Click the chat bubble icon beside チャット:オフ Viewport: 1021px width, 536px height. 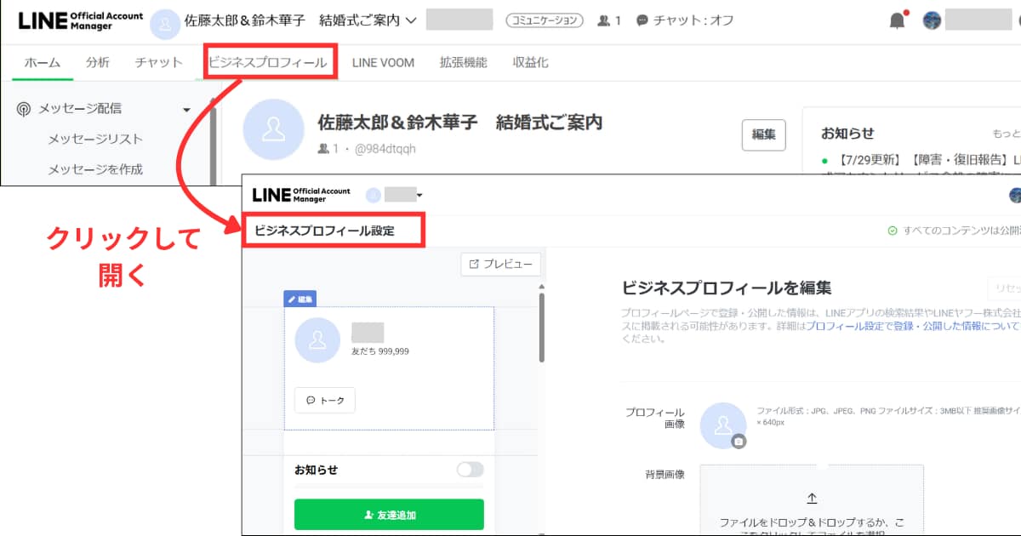[642, 20]
